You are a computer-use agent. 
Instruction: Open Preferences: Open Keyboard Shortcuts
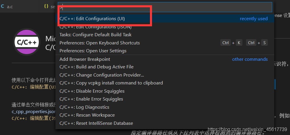[x=165, y=43]
